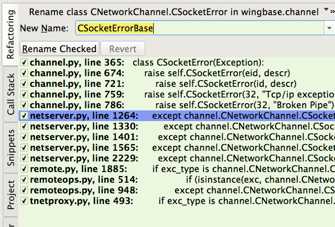Select 'channel.py, line 759:' Tcp/ip exception row
The image size is (335, 227).
(177, 95)
